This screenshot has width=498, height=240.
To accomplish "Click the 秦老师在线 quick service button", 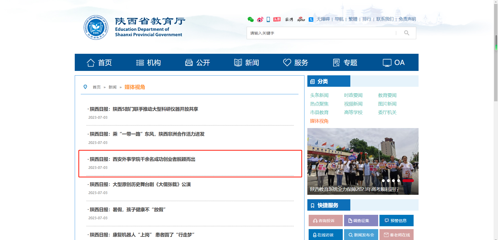I will tap(396, 235).
